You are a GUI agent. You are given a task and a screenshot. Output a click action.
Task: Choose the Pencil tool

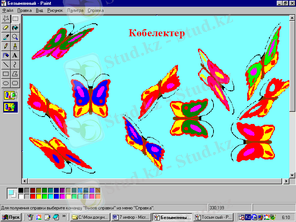6,46
